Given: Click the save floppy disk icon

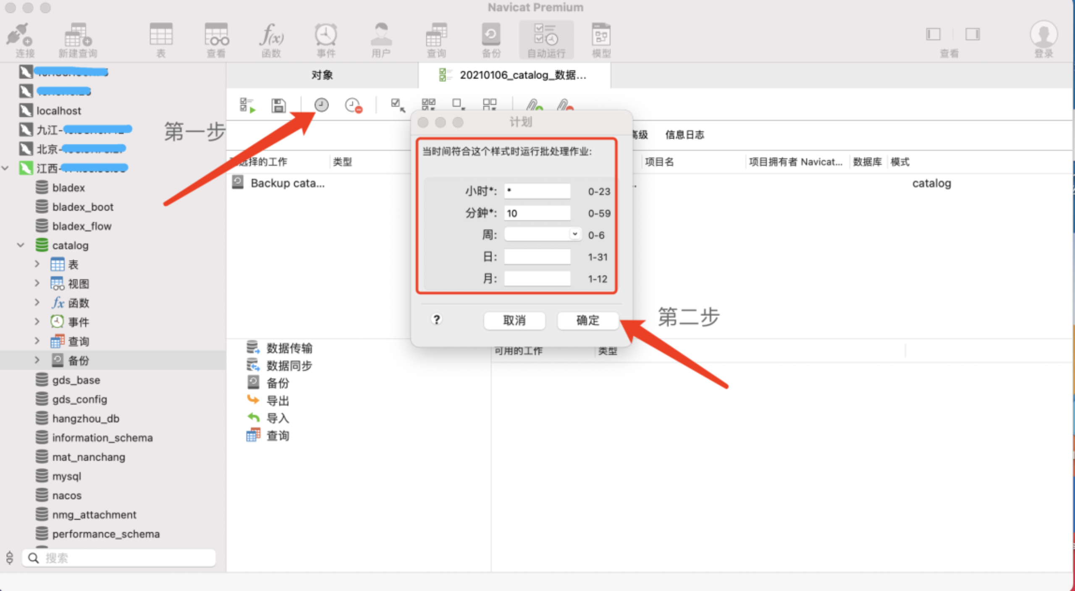Looking at the screenshot, I should point(278,105).
